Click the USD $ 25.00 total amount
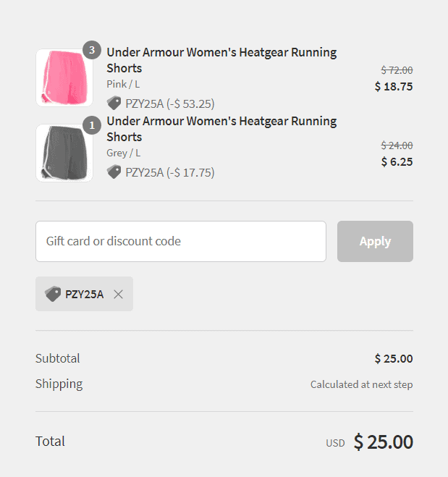Screen dimensions: 448x477 point(369,442)
